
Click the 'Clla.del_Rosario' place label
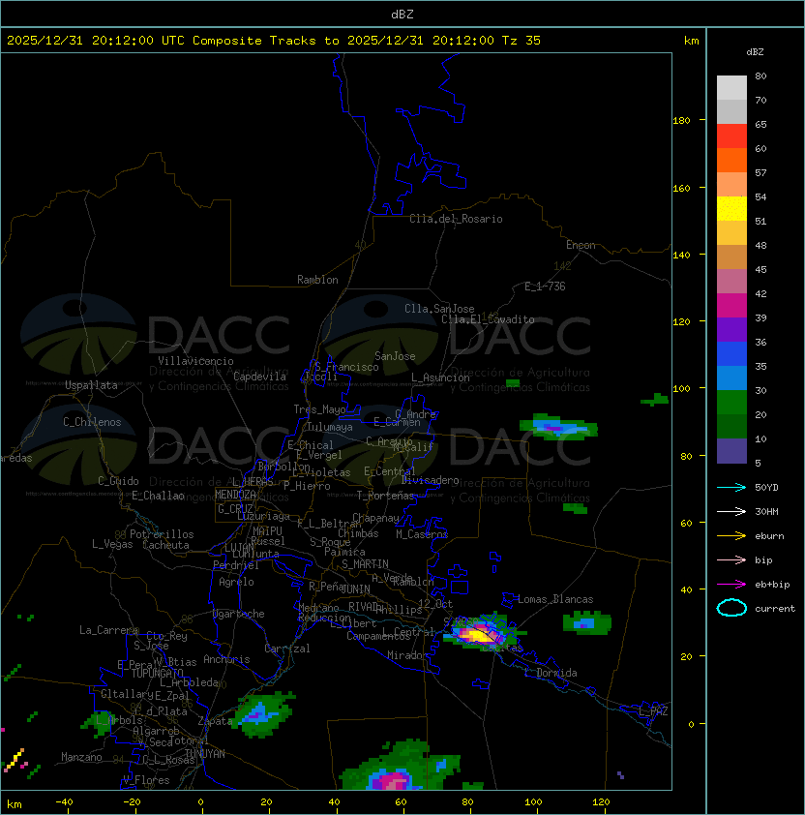click(x=456, y=219)
